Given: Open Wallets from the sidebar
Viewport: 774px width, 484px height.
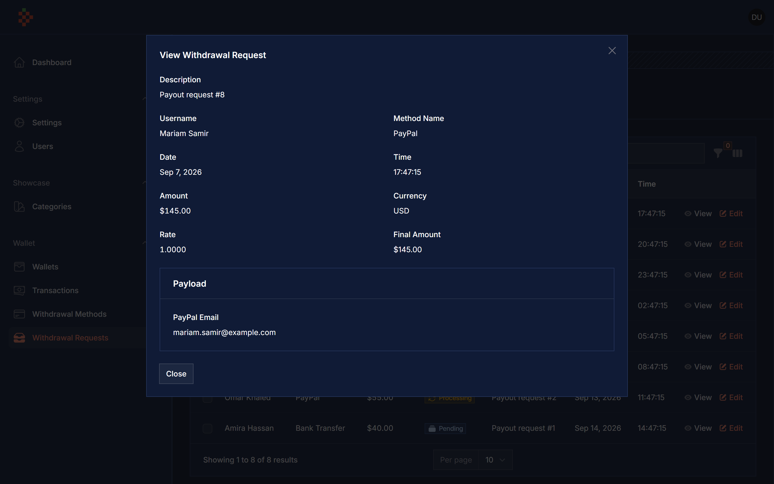Looking at the screenshot, I should click(x=45, y=267).
